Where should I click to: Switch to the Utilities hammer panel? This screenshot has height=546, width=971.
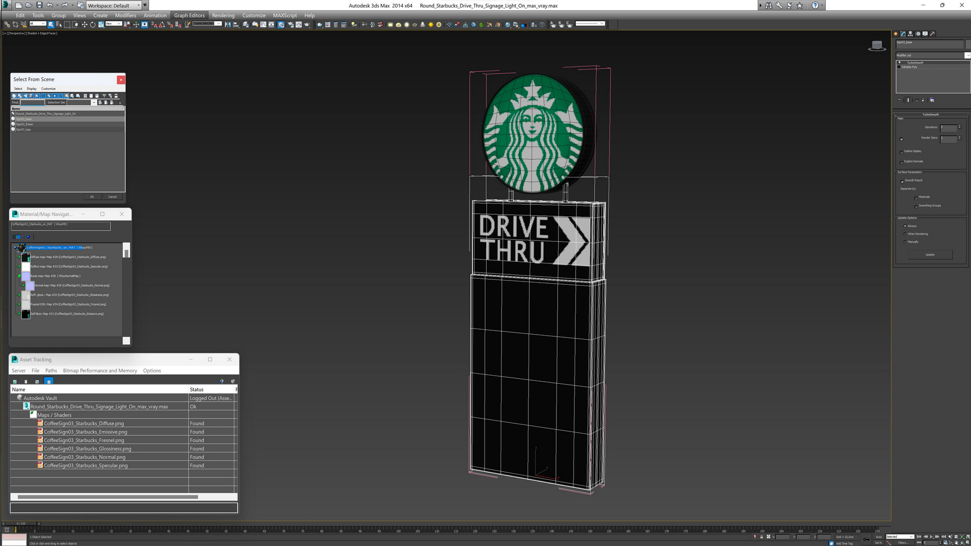[932, 34]
